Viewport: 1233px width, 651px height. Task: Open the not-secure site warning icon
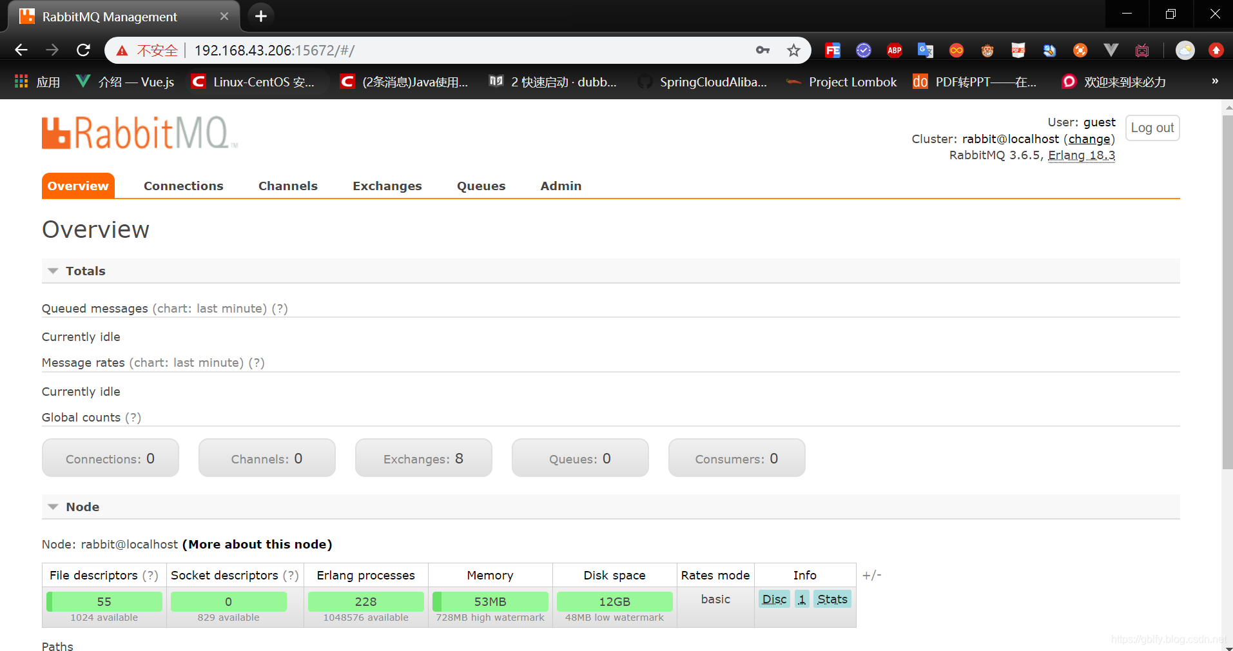pyautogui.click(x=122, y=50)
